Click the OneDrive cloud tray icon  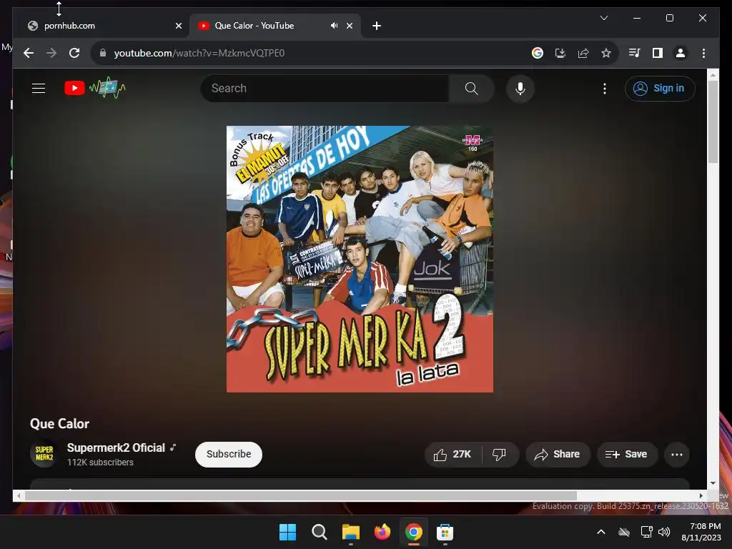pos(623,532)
